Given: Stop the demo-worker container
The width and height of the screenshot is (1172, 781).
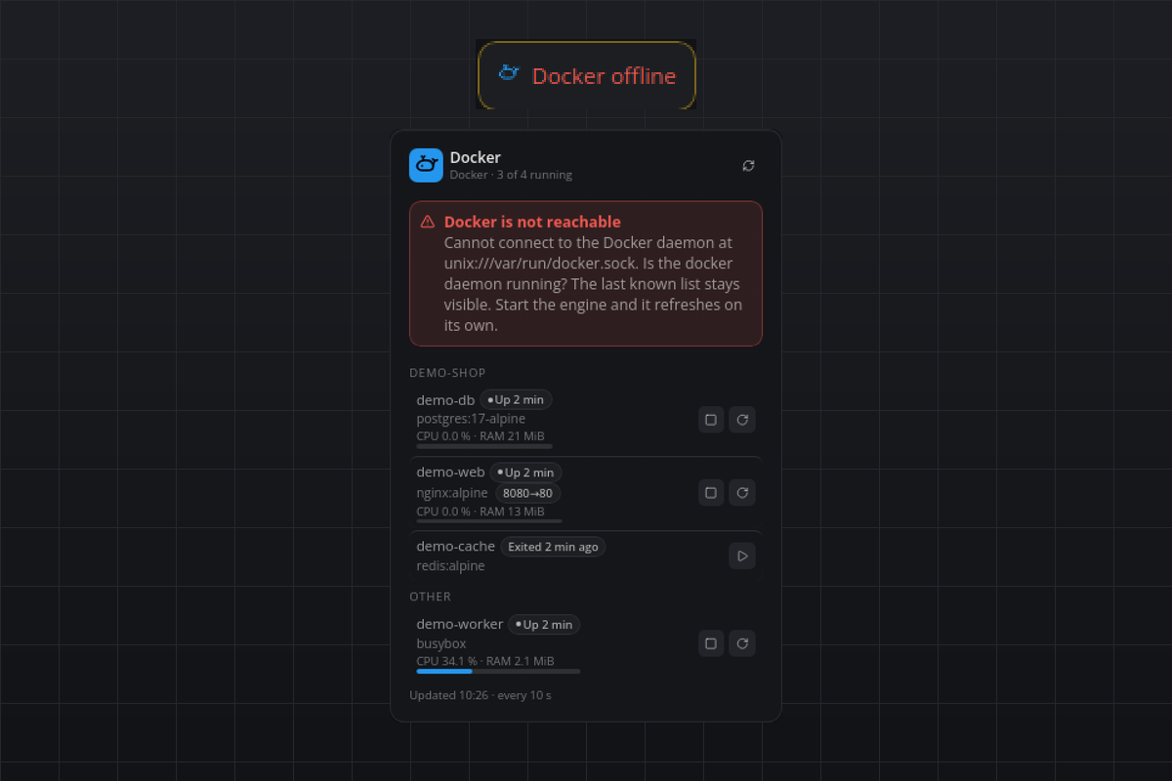Looking at the screenshot, I should 711,643.
